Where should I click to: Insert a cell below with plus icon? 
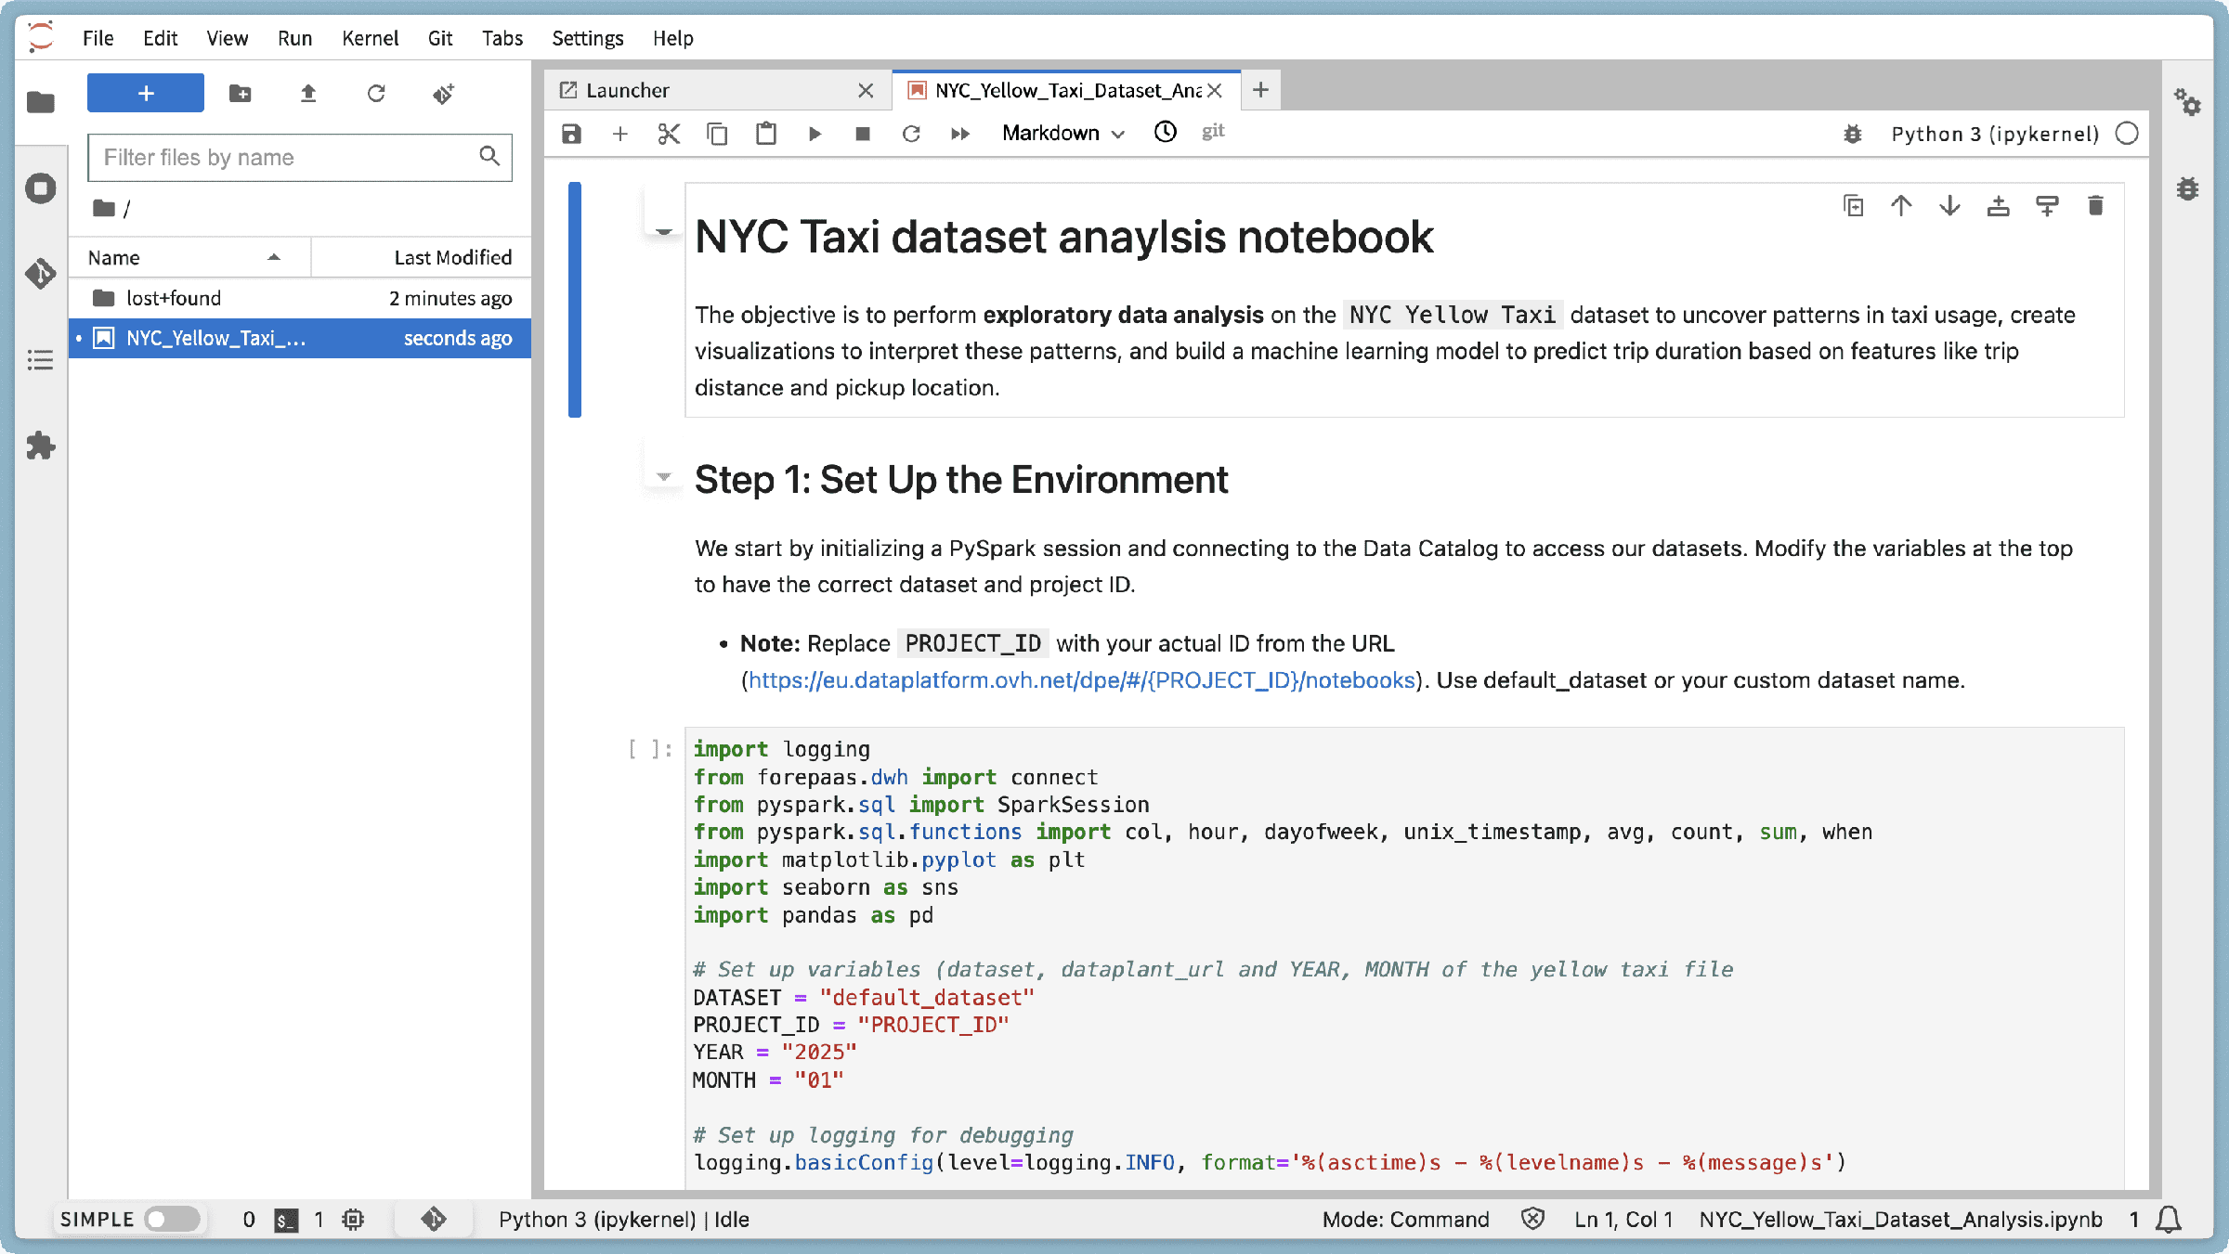(x=620, y=134)
